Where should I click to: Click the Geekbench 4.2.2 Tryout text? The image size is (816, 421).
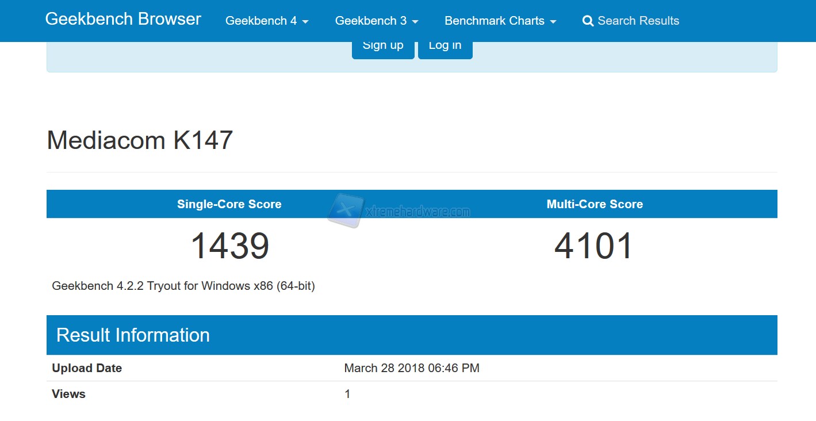pos(183,286)
